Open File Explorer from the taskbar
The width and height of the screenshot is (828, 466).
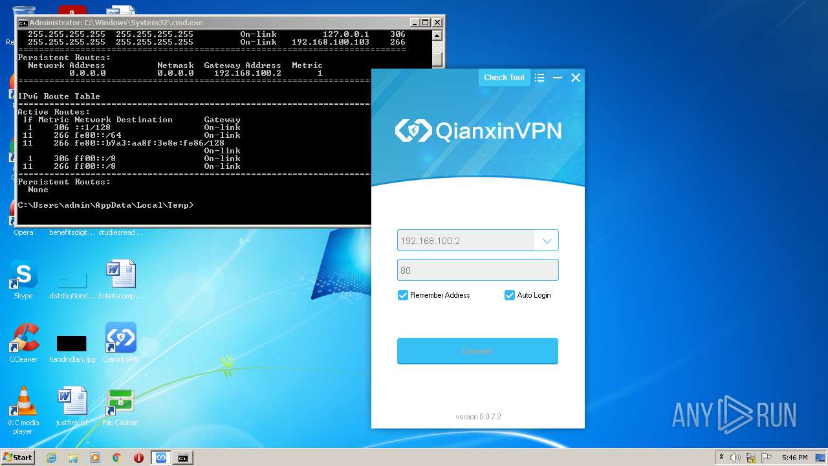coord(73,458)
